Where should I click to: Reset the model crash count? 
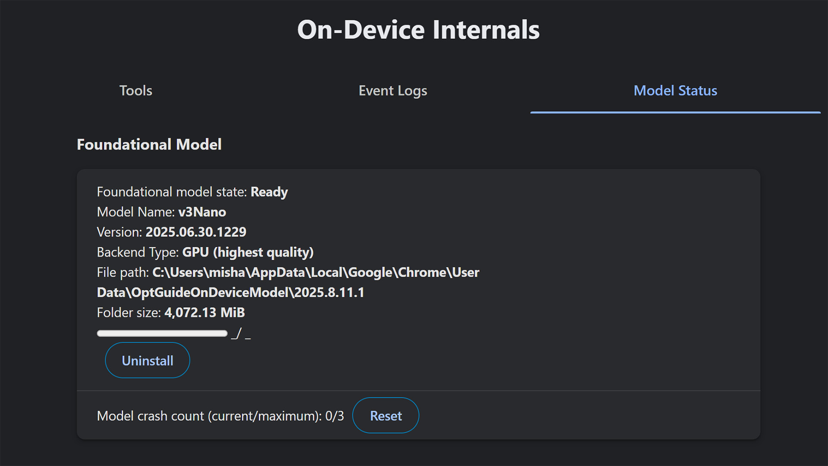point(386,416)
